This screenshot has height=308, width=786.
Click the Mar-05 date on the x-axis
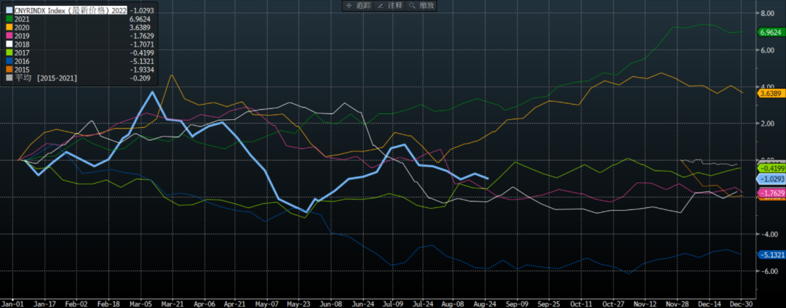pos(140,302)
